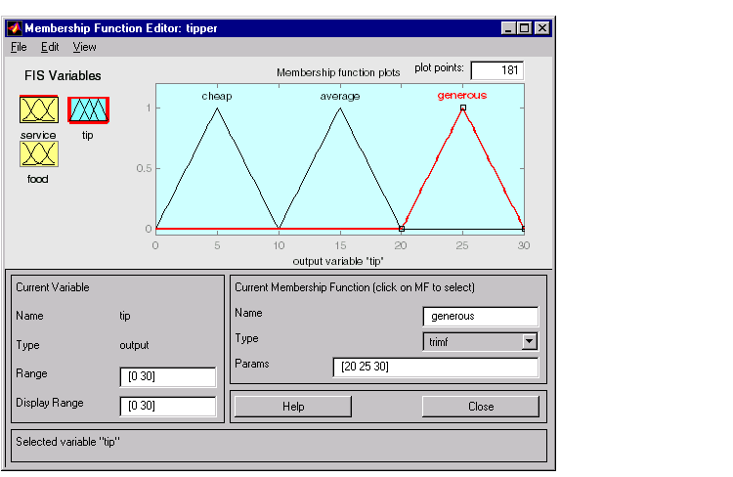Click the generous membership function label
Screen dimensions: 733x477
pyautogui.click(x=461, y=96)
